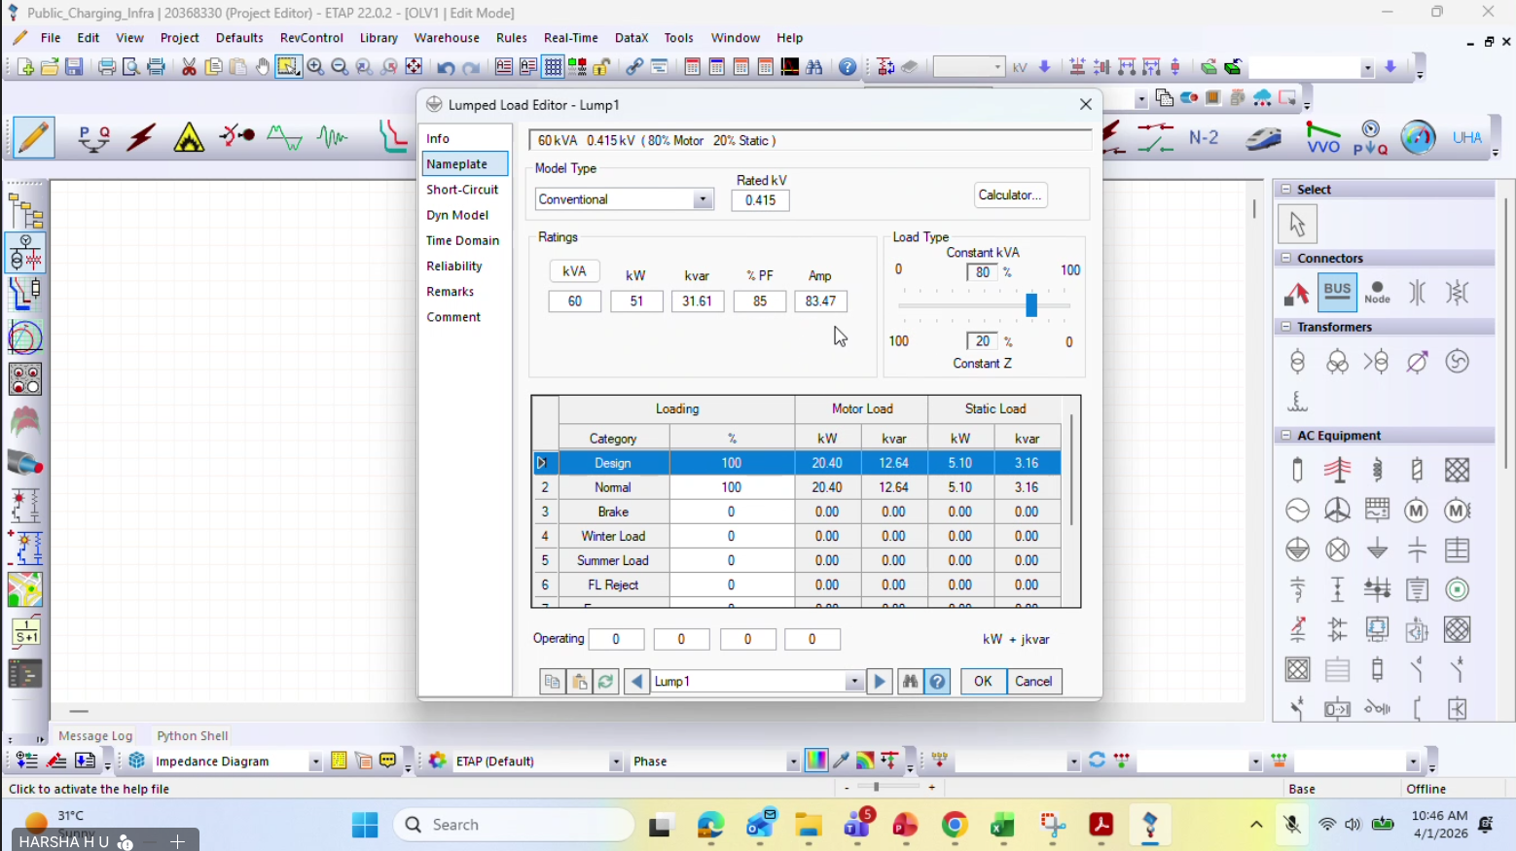Click the find binoculars icon in dialog
This screenshot has height=851, width=1516.
click(910, 682)
